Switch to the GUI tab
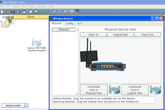The width and height of the screenshot is (165, 110). click(79, 23)
